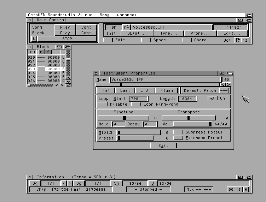Click the B block button in Information
Image resolution: width=266 pixels, height=202 pixels.
tap(152, 183)
